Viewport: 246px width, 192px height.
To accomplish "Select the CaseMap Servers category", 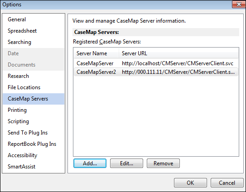I will pyautogui.click(x=34, y=99).
